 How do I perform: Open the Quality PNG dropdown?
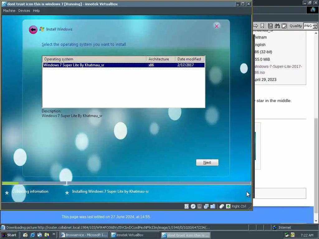click(310, 26)
